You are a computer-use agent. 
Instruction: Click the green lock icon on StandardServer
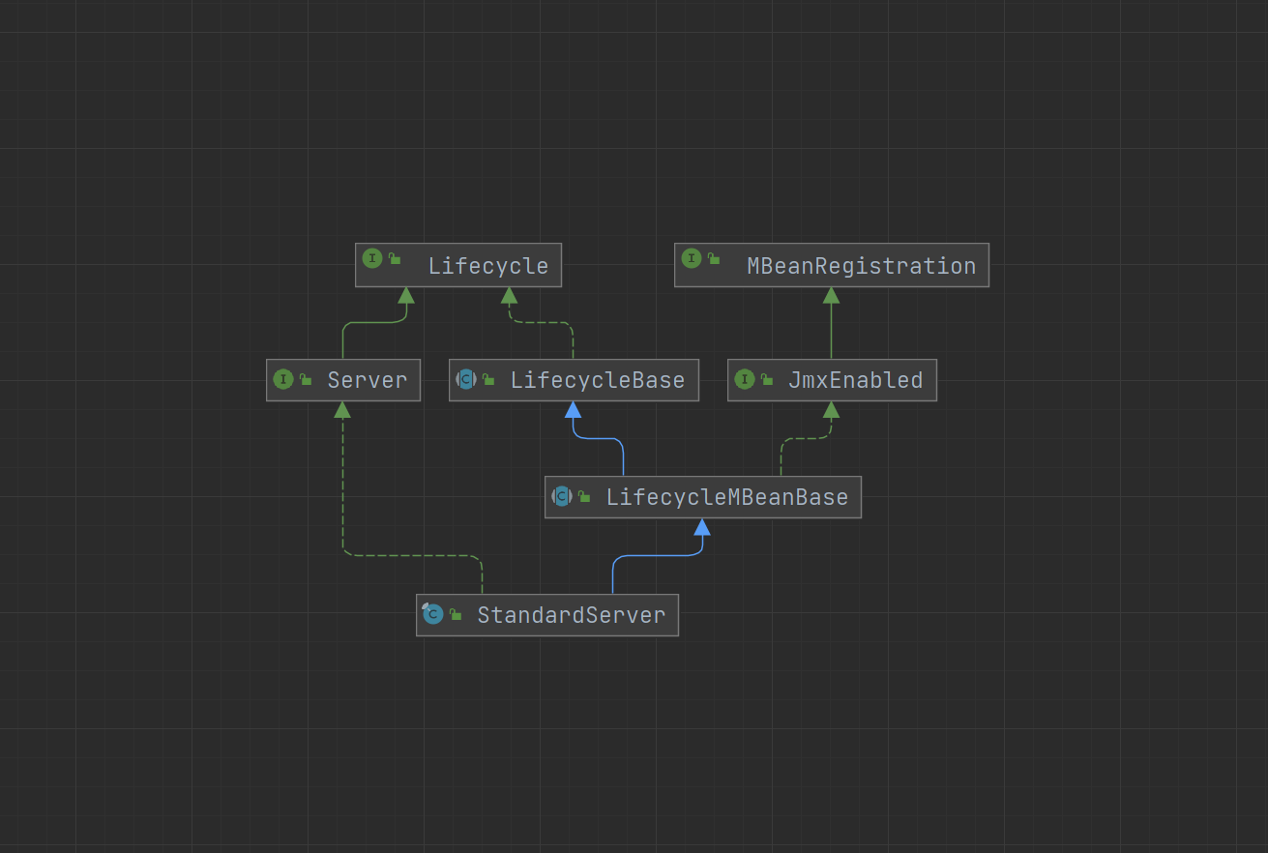[x=456, y=614]
